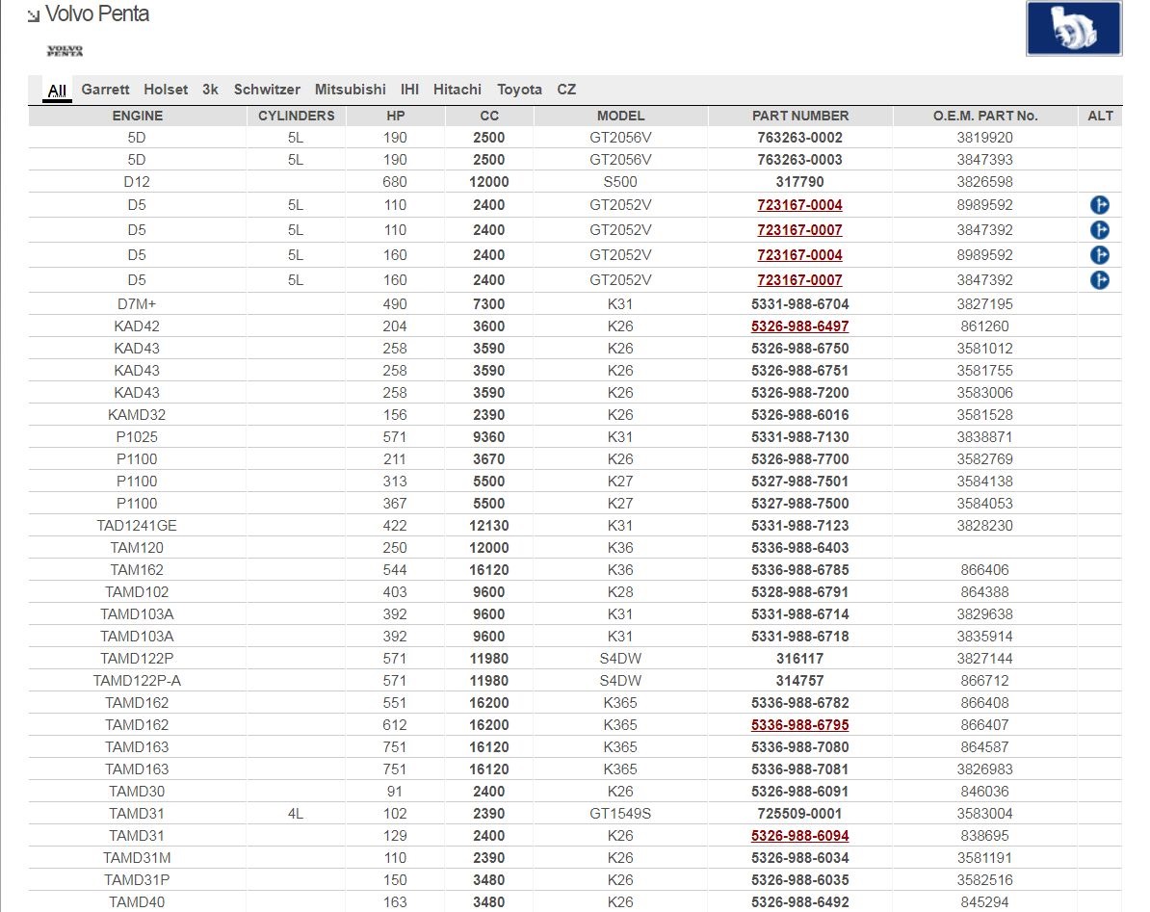Open ALT icon for D5 110 HP 723167-0004 row

point(1099,205)
